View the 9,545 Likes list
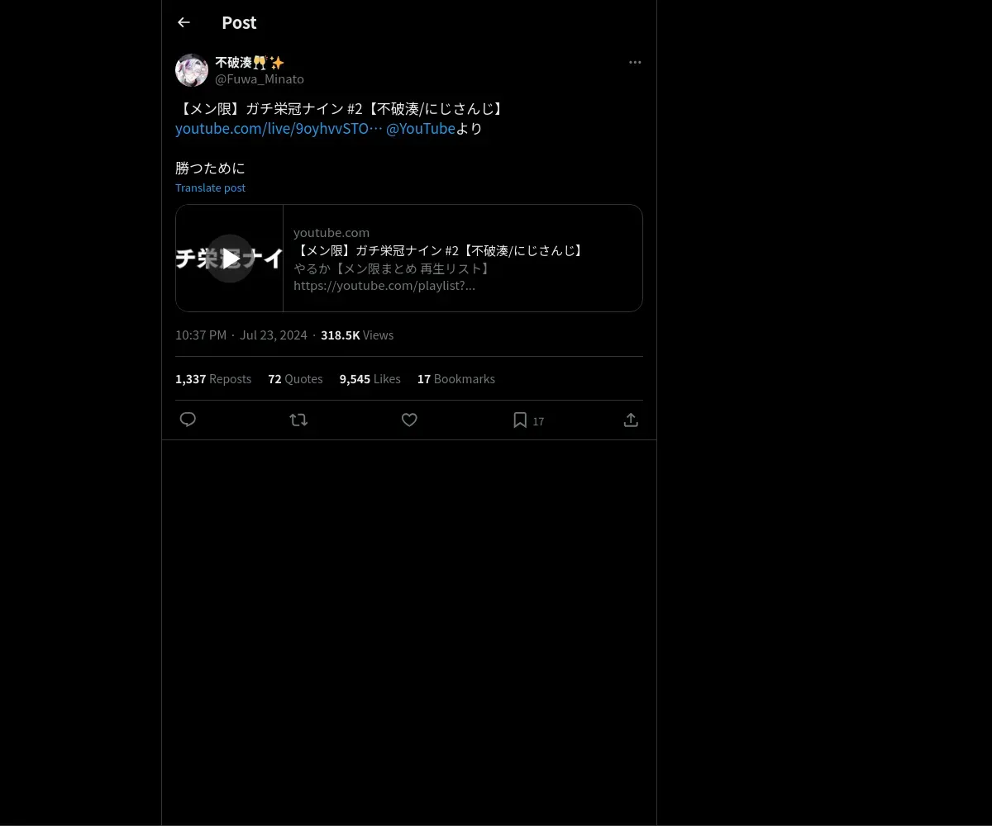 coord(370,378)
